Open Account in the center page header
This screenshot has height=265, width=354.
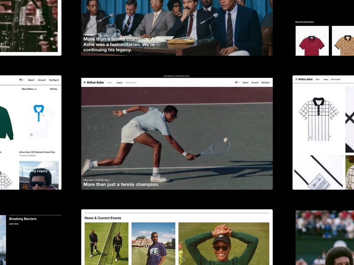[x=255, y=83]
